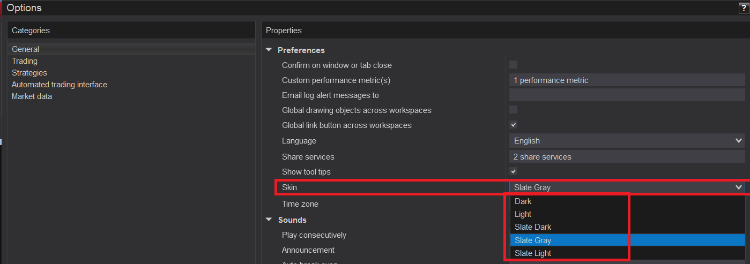
Task: Collapse the Sounds section
Action: coord(269,220)
